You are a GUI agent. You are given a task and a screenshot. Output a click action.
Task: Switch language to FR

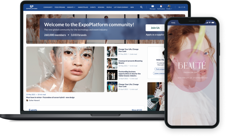184,7
